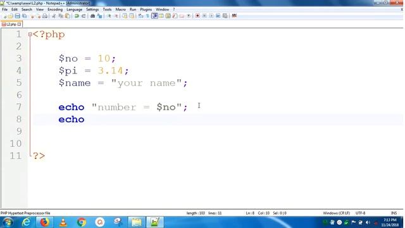Click the value 3.14 on line 4

coord(110,70)
